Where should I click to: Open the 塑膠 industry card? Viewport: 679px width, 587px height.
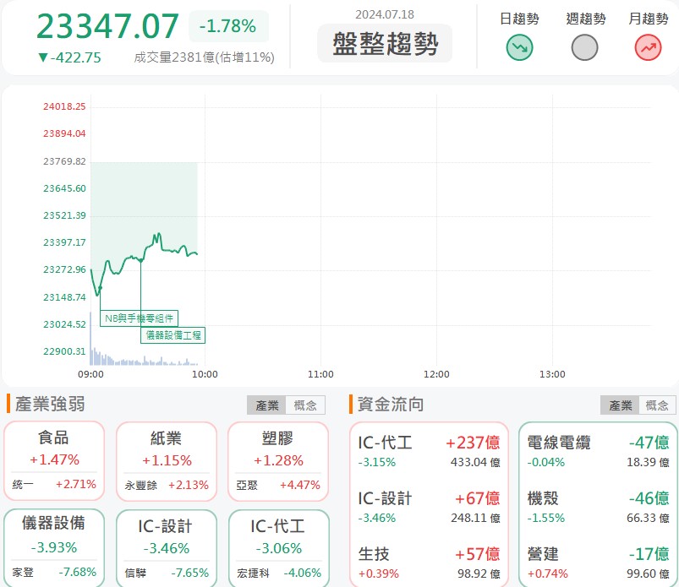(278, 461)
